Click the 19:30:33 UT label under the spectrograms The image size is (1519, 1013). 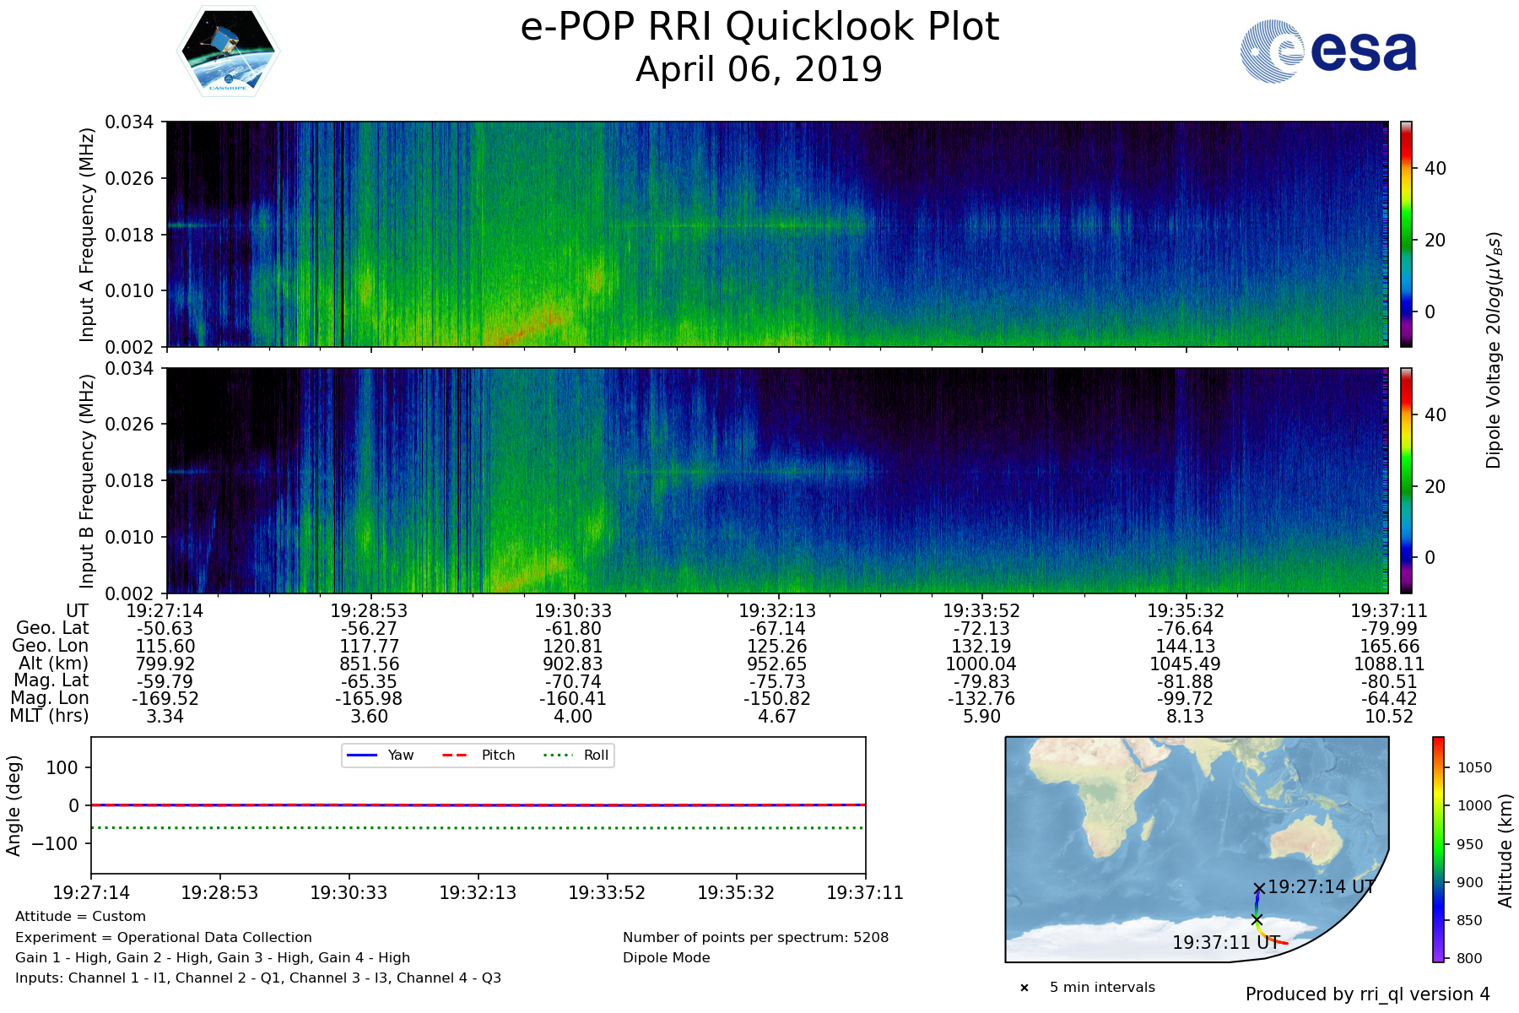[x=573, y=610]
